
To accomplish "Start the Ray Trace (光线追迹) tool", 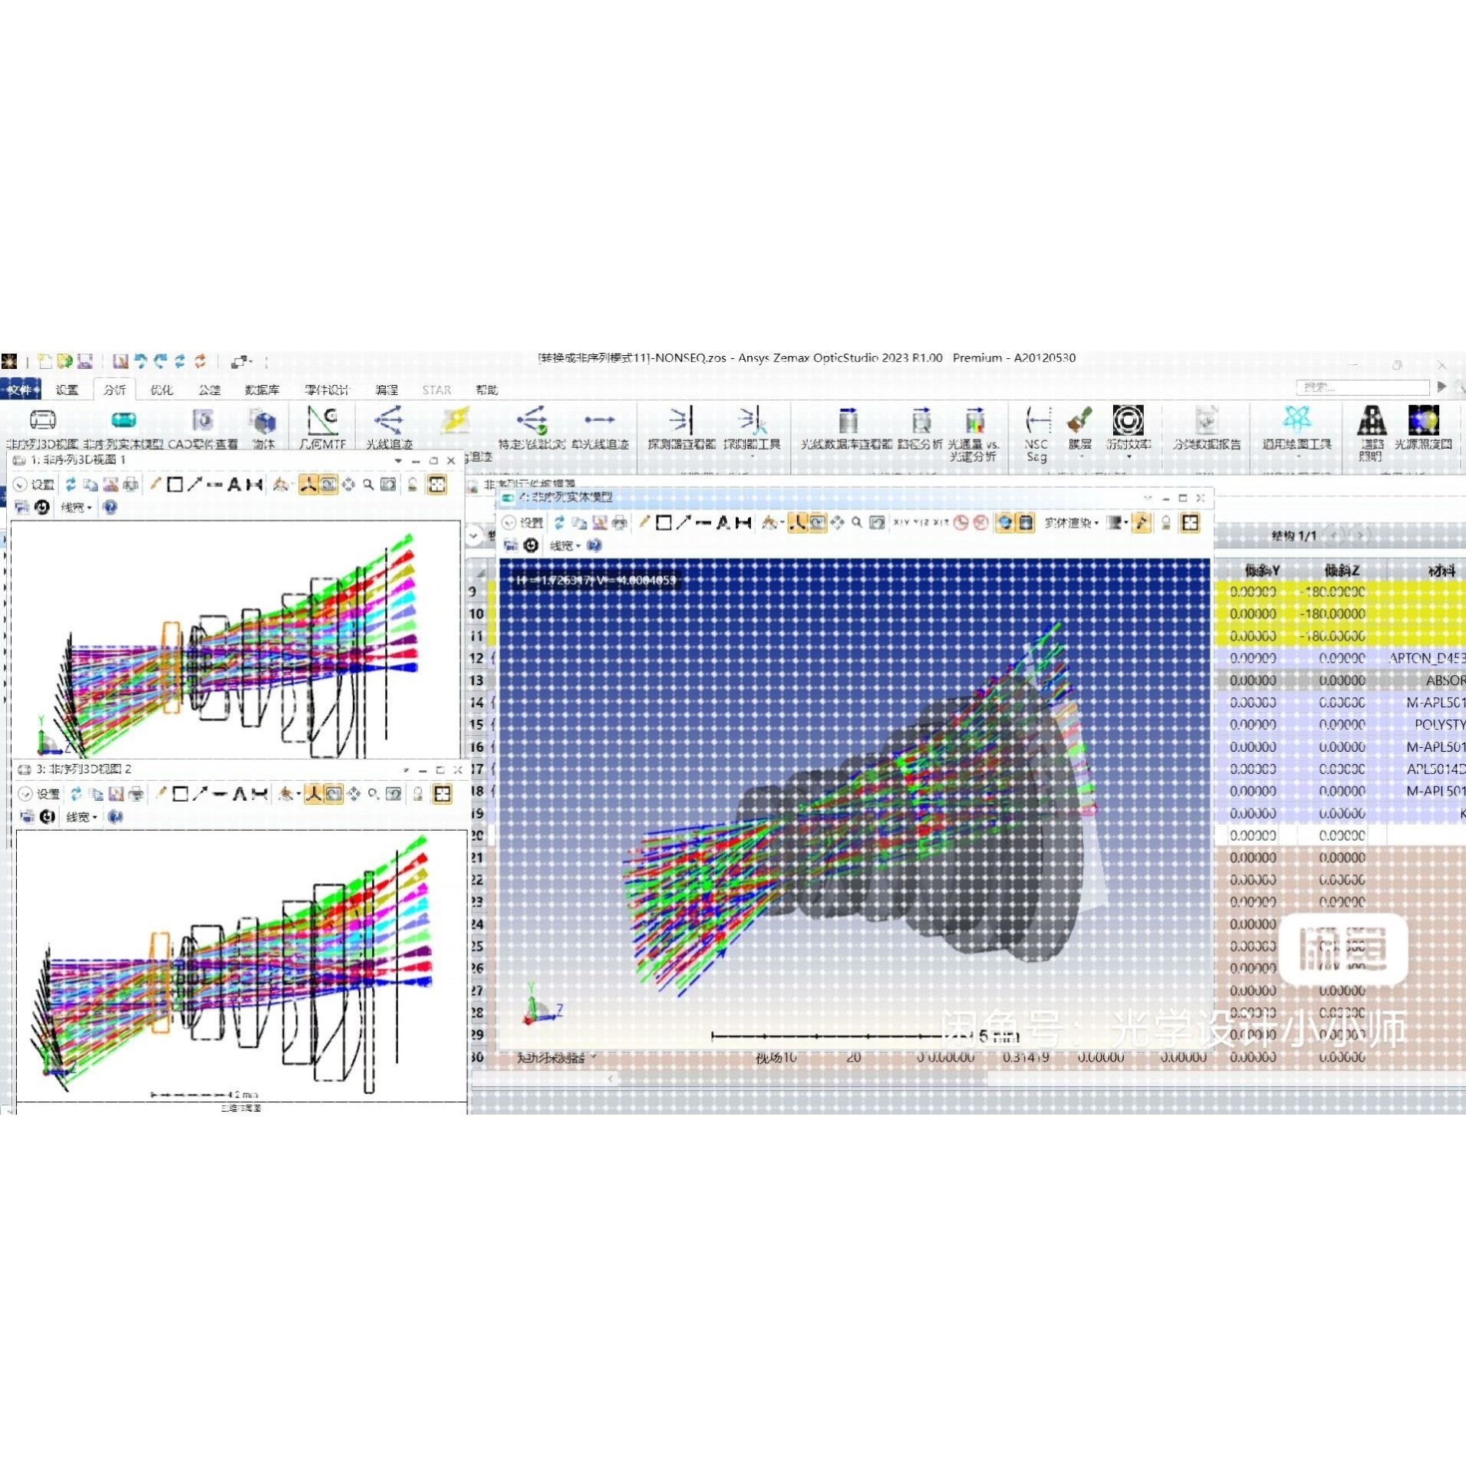I will pos(389,428).
